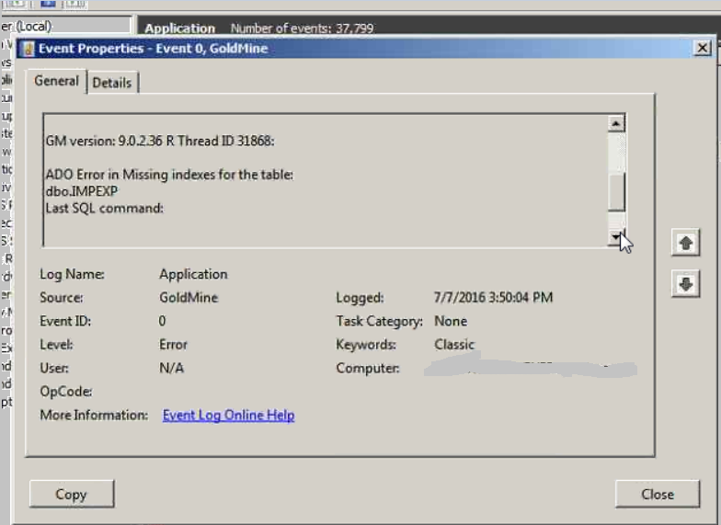Click the Classic keywords value

454,345
